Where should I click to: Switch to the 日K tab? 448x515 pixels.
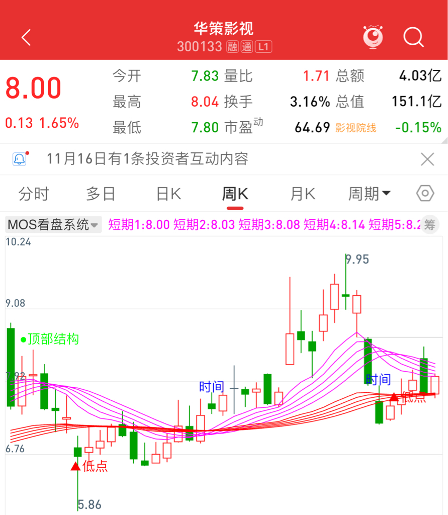pos(168,194)
